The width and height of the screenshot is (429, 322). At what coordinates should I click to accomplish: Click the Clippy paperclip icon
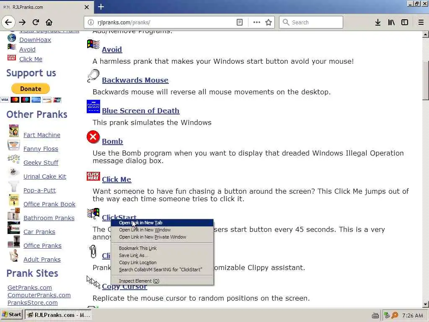93,252
